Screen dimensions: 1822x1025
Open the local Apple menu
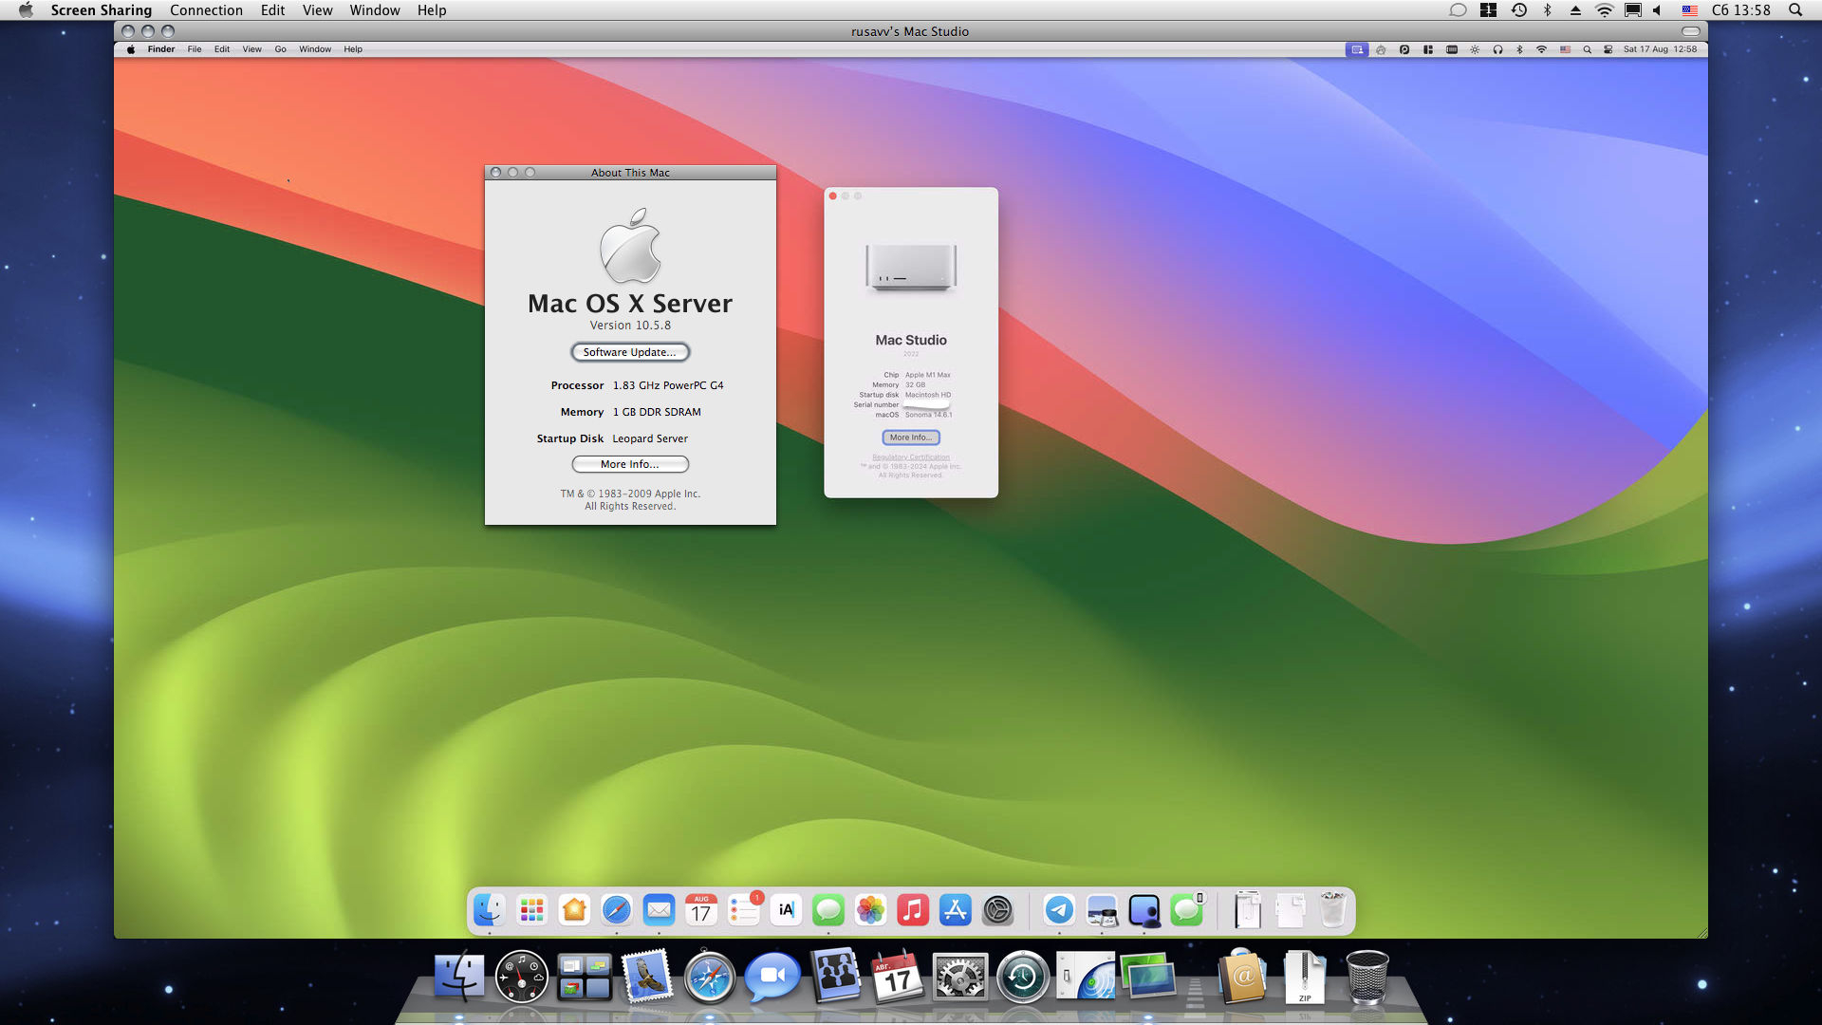26,10
